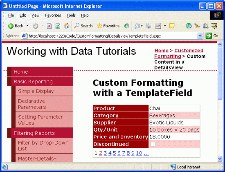Click the IE title bar page icon
Screen dimensions: 225x172
5,6
